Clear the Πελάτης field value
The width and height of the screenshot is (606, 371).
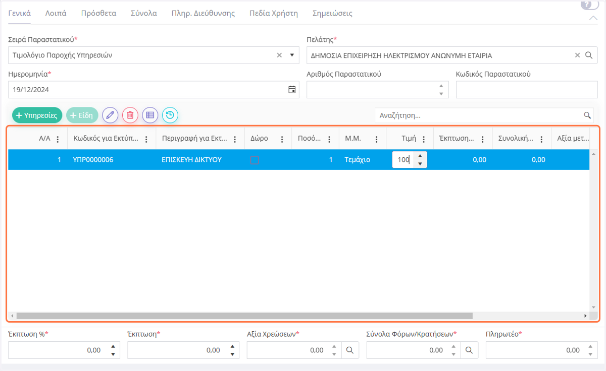tap(578, 55)
